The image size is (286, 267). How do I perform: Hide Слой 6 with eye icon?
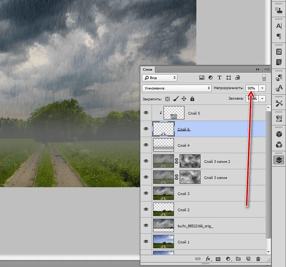[x=146, y=129]
